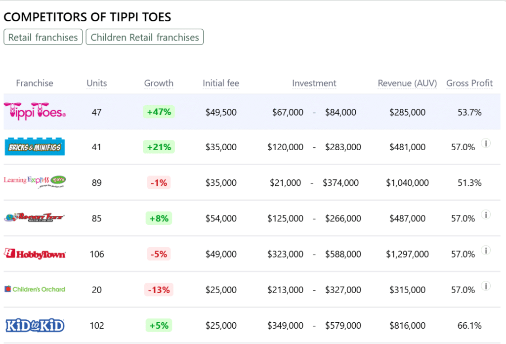Click the $54,000 initial fee
The height and width of the screenshot is (344, 506).
[221, 218]
